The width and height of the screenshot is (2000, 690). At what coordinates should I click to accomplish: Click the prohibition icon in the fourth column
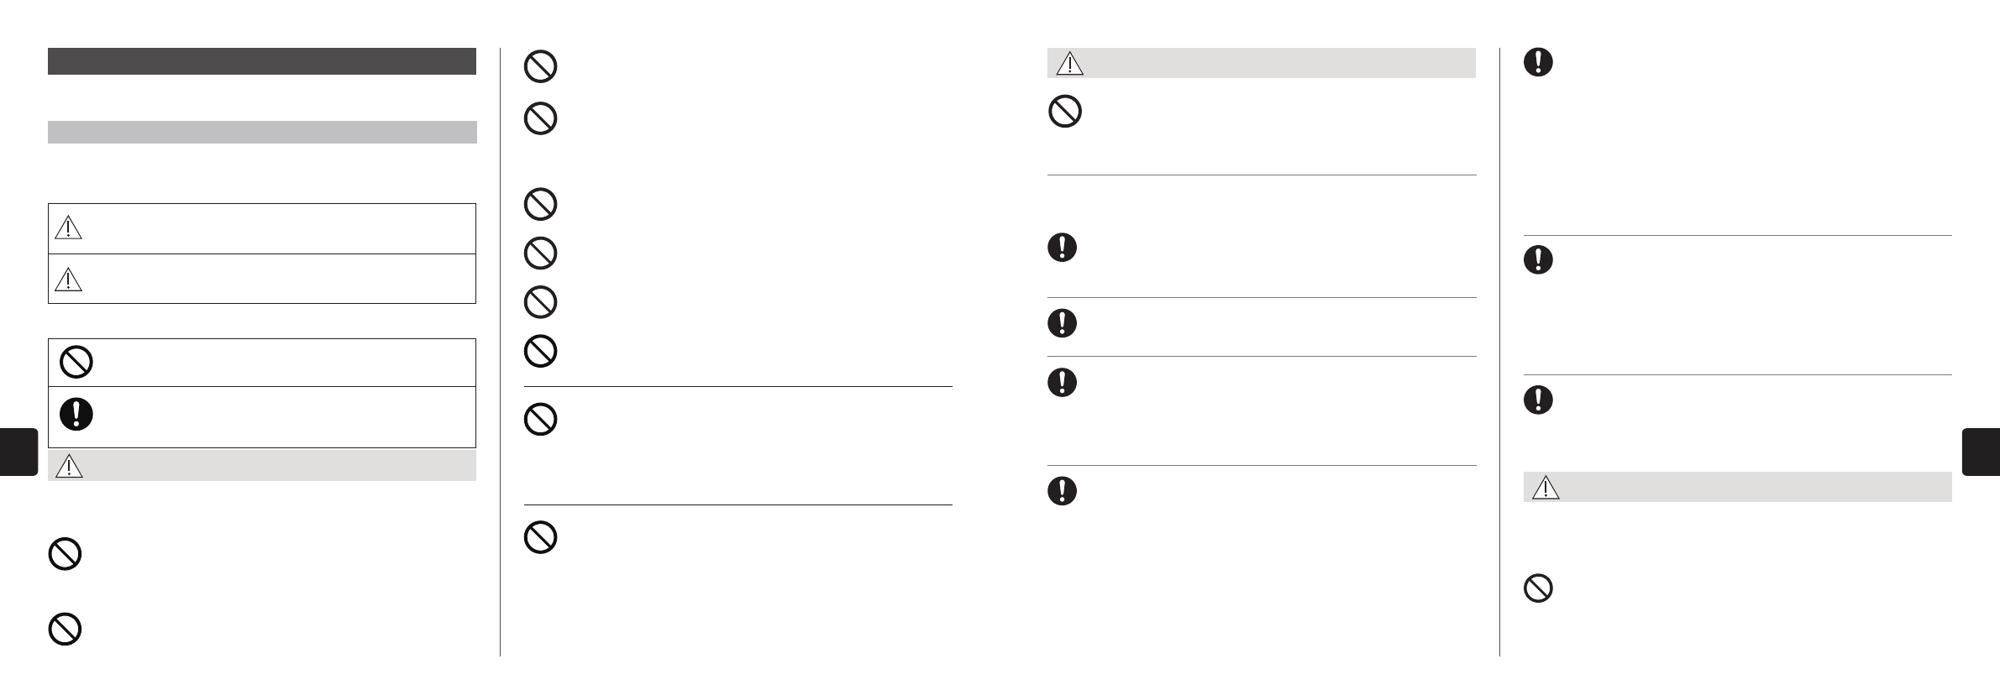click(x=1538, y=588)
